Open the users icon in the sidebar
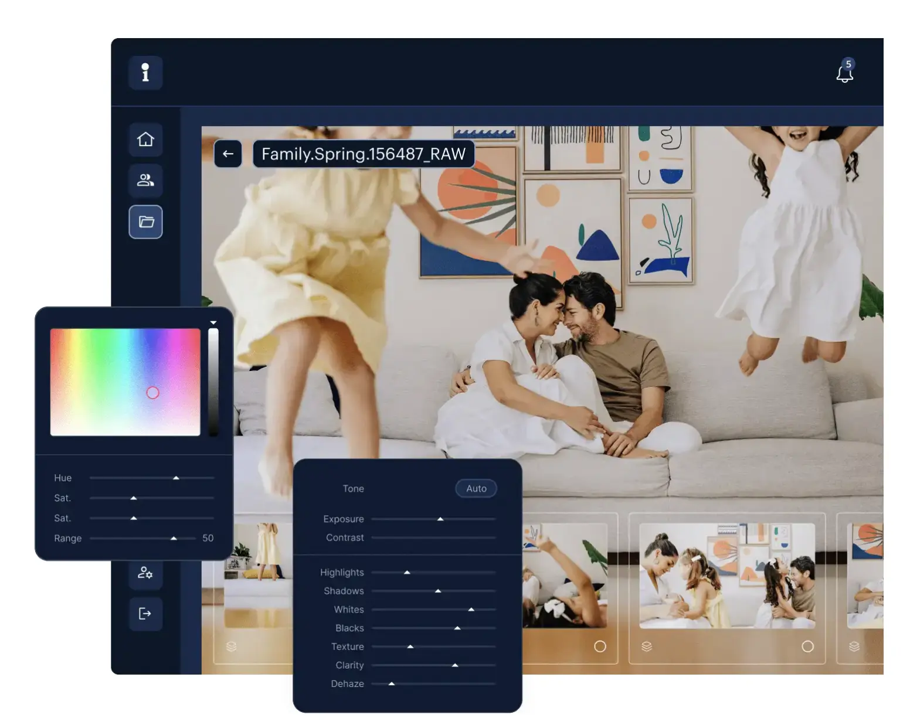This screenshot has width=910, height=728. click(x=145, y=180)
